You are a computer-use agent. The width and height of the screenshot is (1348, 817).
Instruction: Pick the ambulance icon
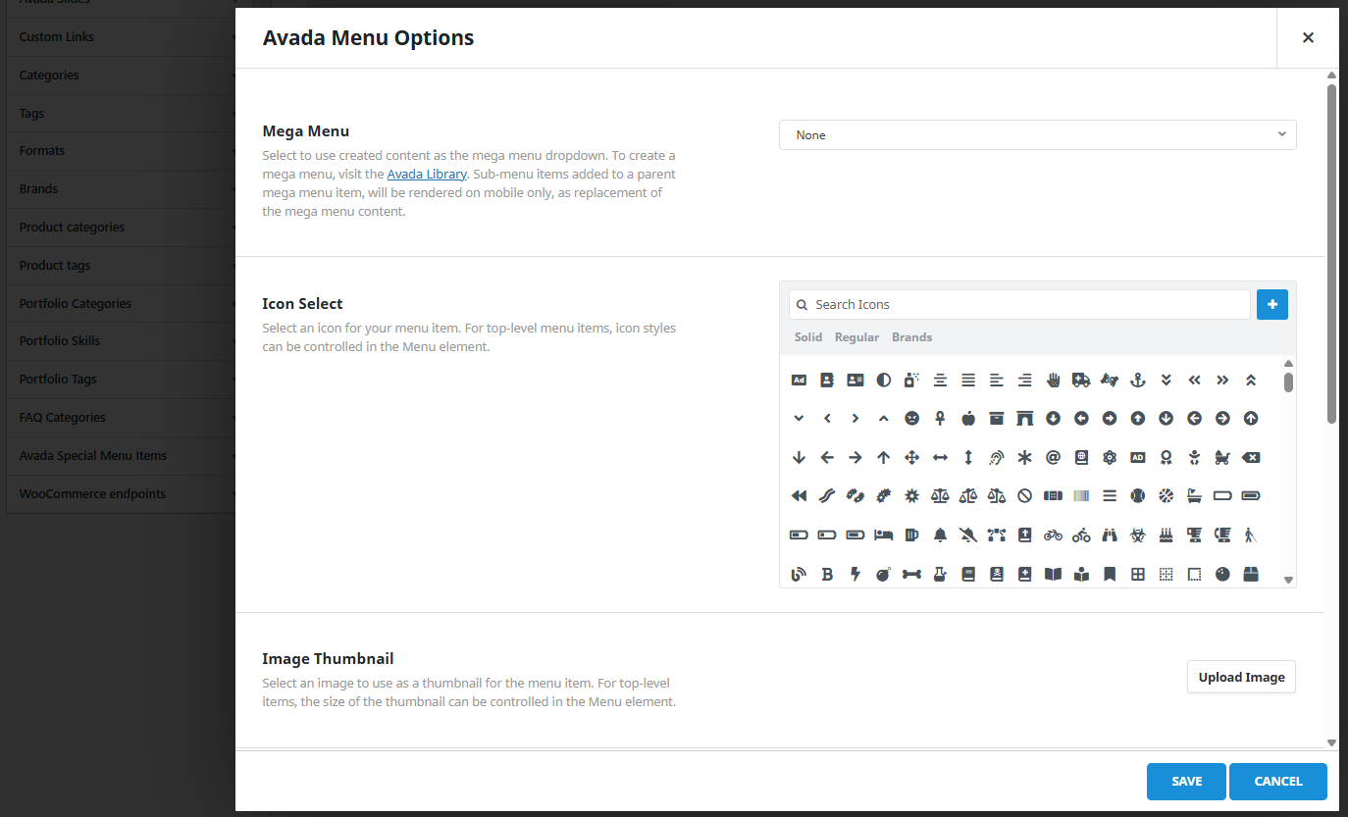1081,380
